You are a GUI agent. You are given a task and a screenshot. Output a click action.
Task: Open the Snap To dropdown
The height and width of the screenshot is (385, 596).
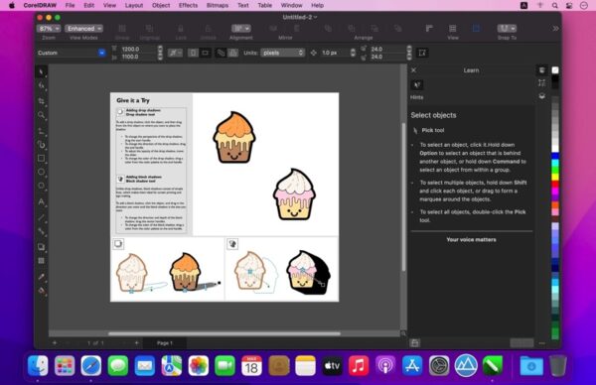[x=507, y=29]
